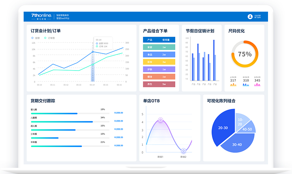Click the pink 当天走势 mini chart icon
Viewport: 292px width, 174px height.
(x=257, y=85)
